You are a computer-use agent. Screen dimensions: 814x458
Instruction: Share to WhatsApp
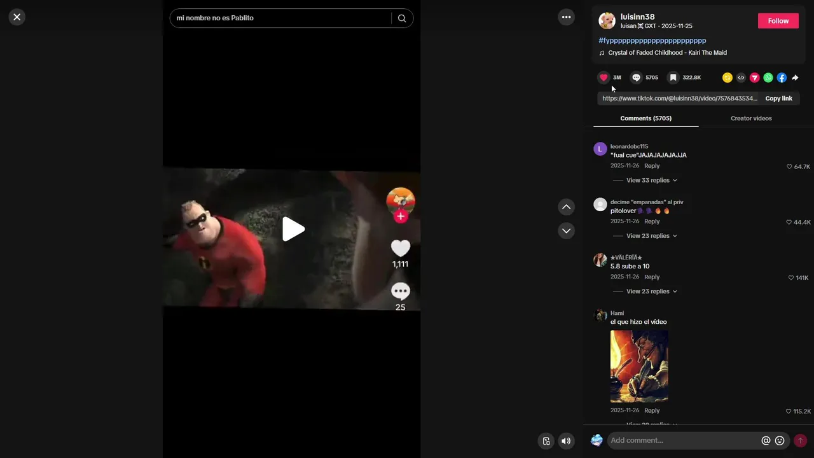pos(768,78)
